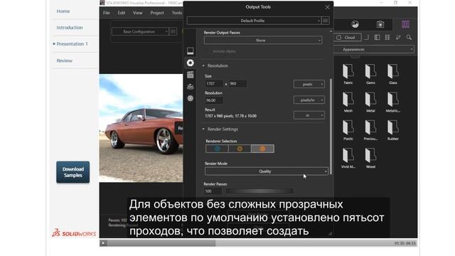Open the Base Configuration dropdown

tap(140, 31)
